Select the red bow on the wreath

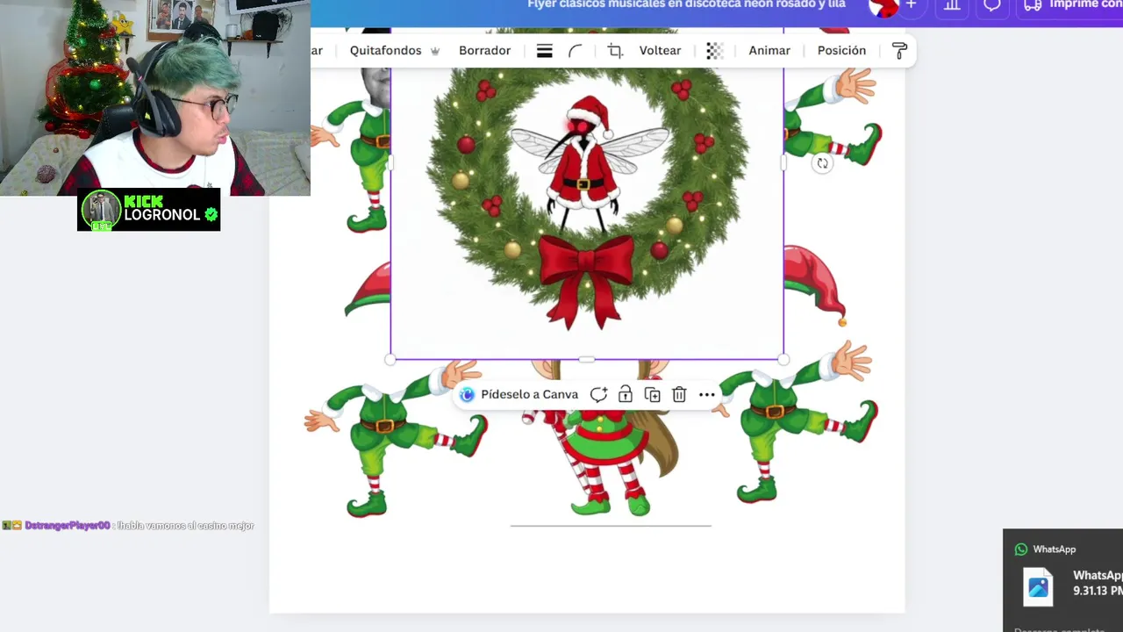(584, 280)
